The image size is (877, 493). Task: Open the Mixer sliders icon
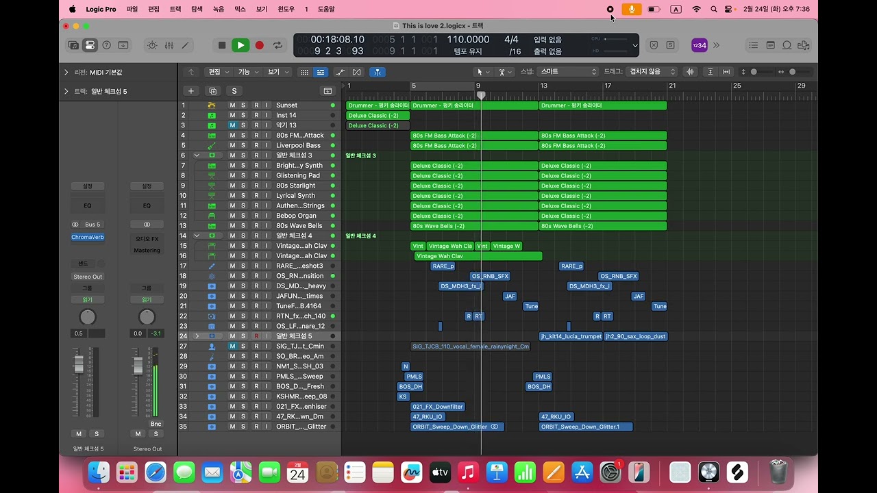coord(169,45)
